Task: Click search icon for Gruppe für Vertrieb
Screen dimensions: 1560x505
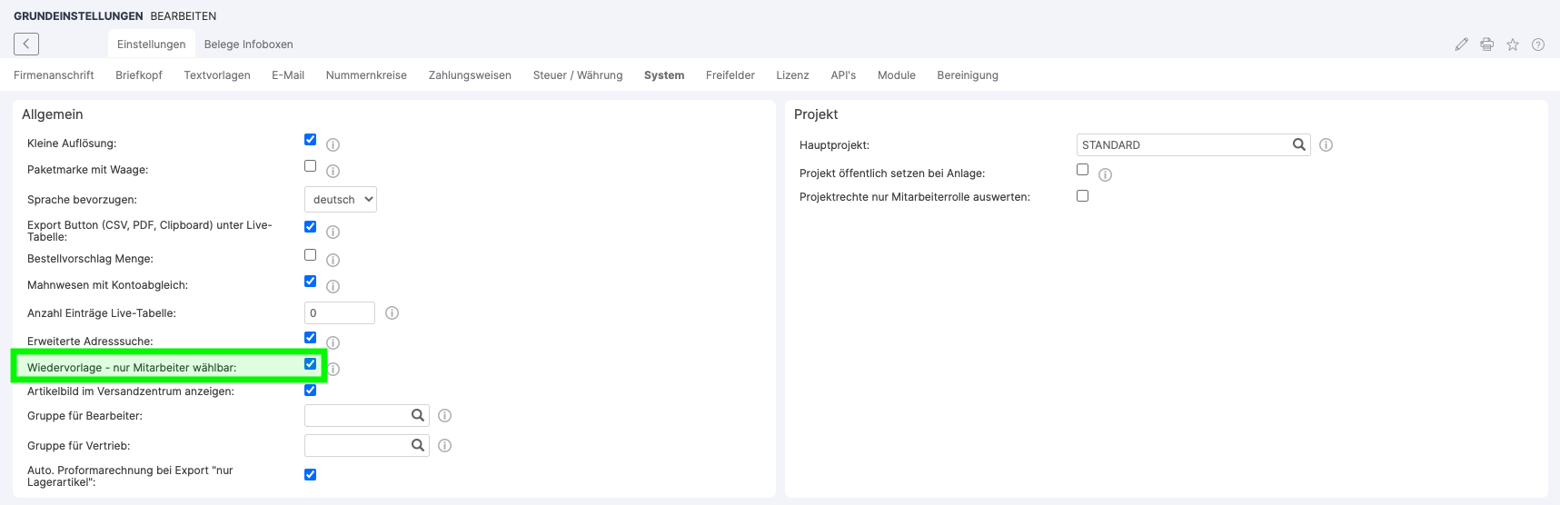Action: 417,445
